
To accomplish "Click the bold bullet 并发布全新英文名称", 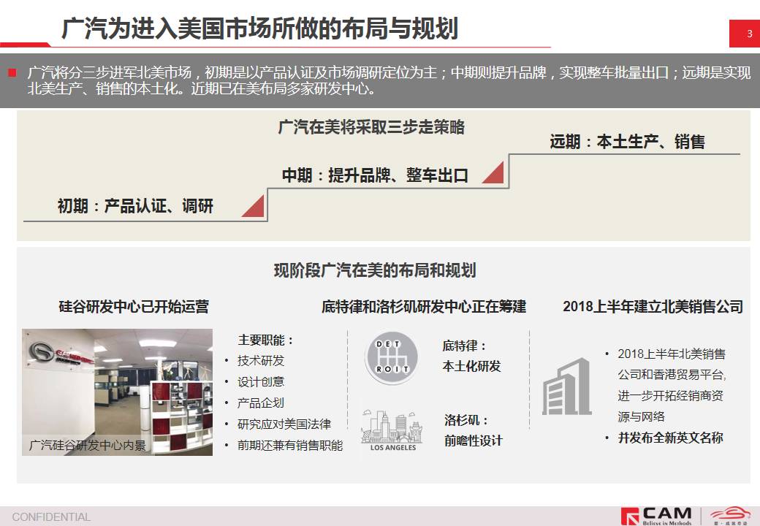I will click(670, 438).
